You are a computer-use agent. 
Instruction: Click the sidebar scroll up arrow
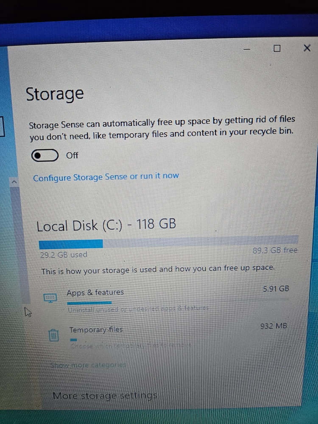(14, 182)
